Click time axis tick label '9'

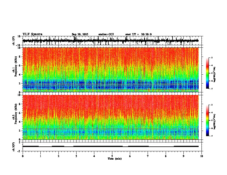(x=184, y=156)
